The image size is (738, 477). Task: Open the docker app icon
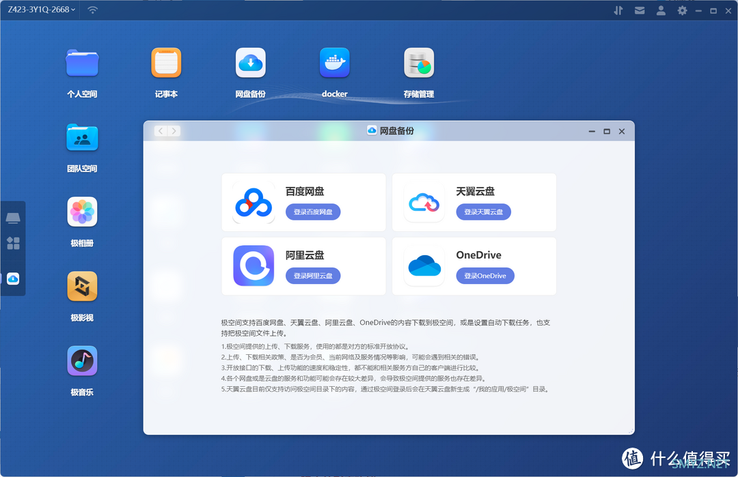(335, 63)
